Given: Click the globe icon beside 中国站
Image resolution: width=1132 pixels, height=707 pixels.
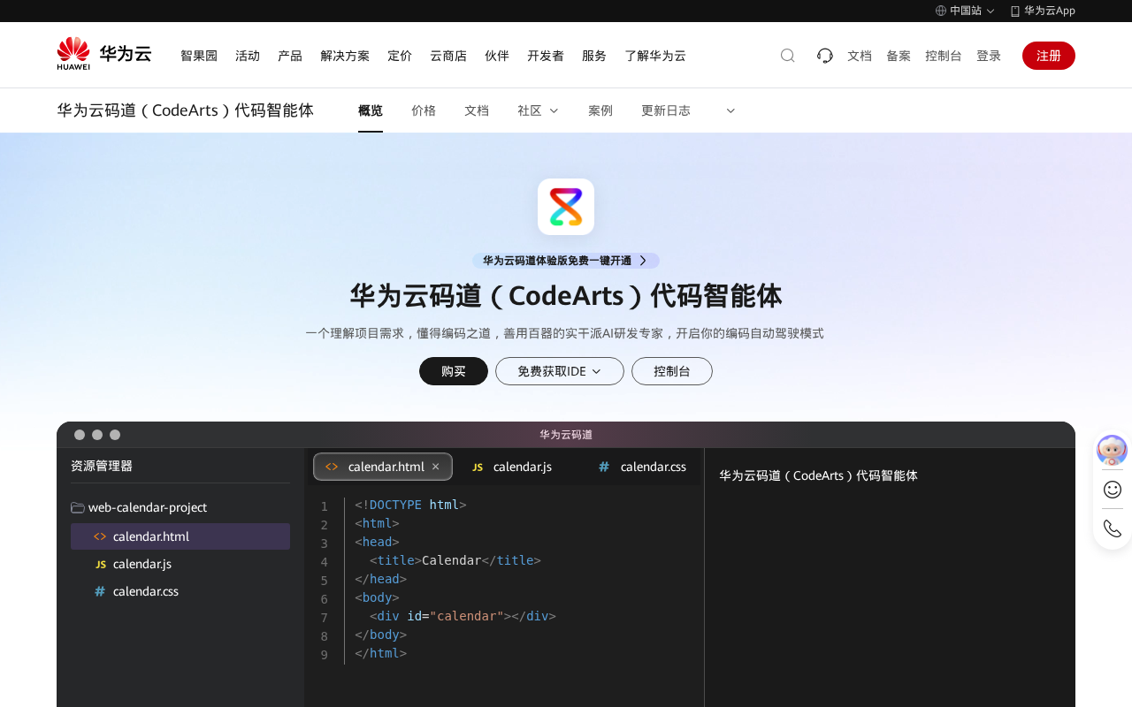Looking at the screenshot, I should (941, 11).
